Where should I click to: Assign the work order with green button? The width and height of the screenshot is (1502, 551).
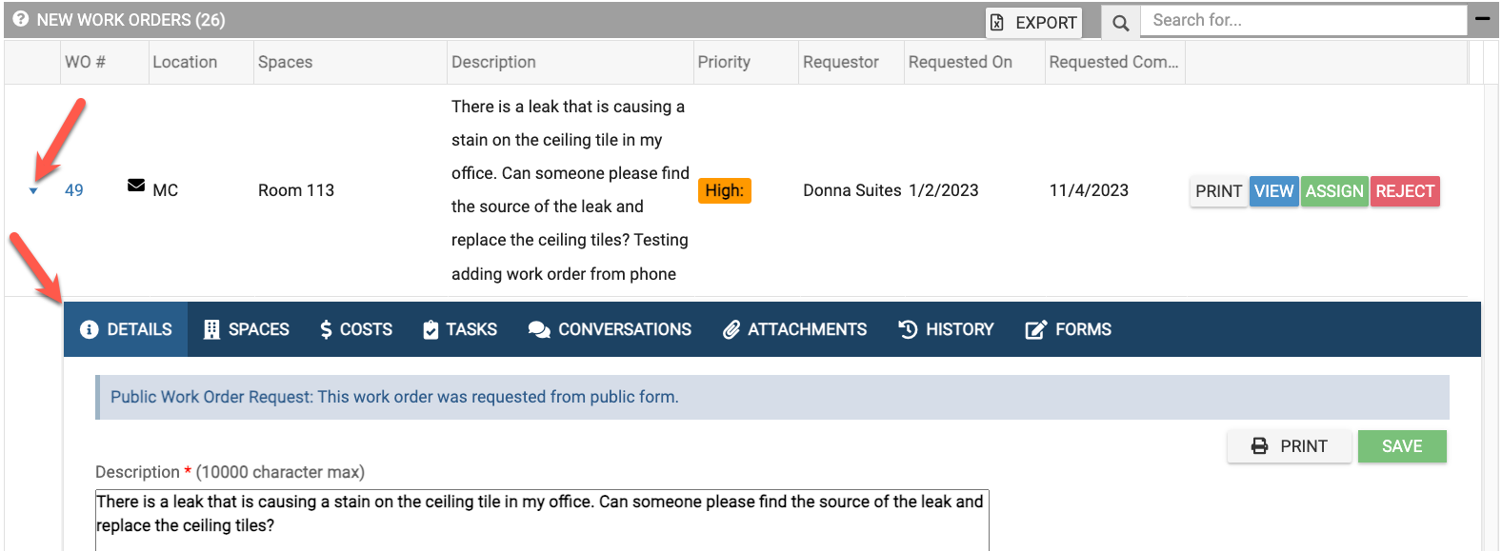tap(1334, 191)
